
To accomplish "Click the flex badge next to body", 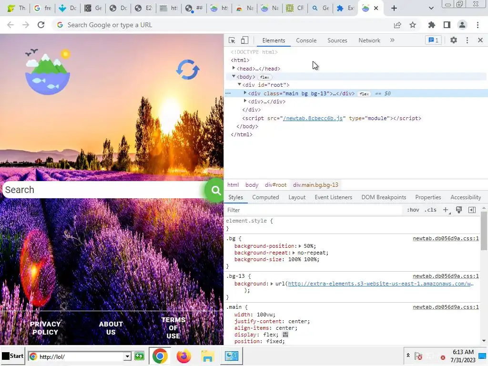I will tap(264, 77).
